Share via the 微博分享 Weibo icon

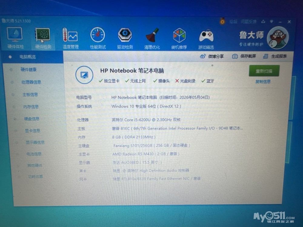(203, 56)
